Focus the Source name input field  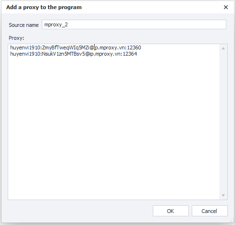click(134, 24)
